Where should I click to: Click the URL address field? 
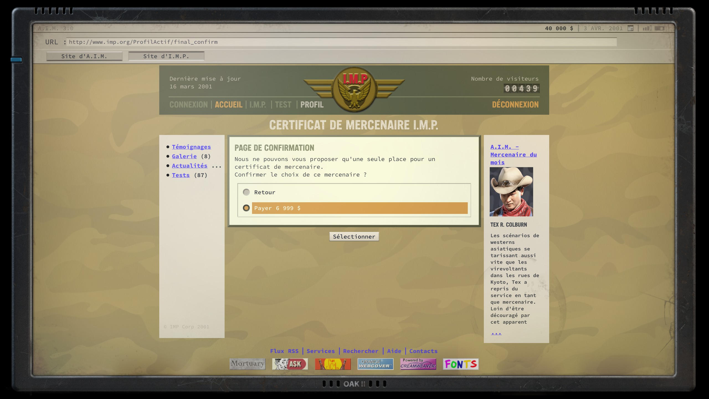tap(341, 42)
